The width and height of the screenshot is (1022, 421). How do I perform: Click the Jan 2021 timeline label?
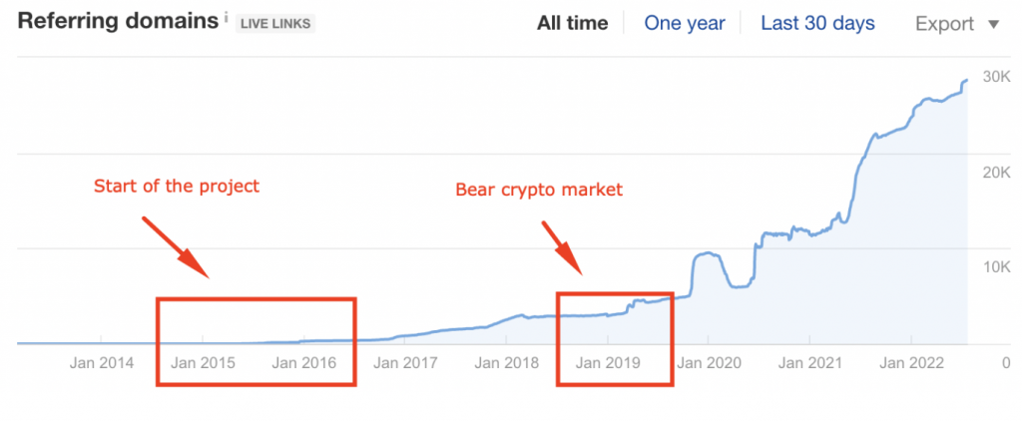point(808,363)
